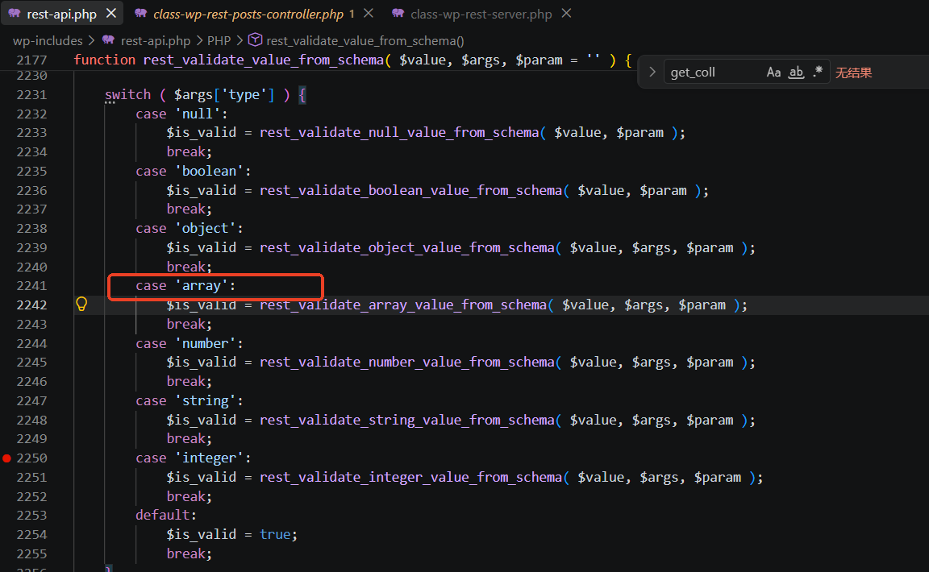Screen dimensions: 929x572
Task: Click case 'array' on line 2241
Action: (x=185, y=286)
